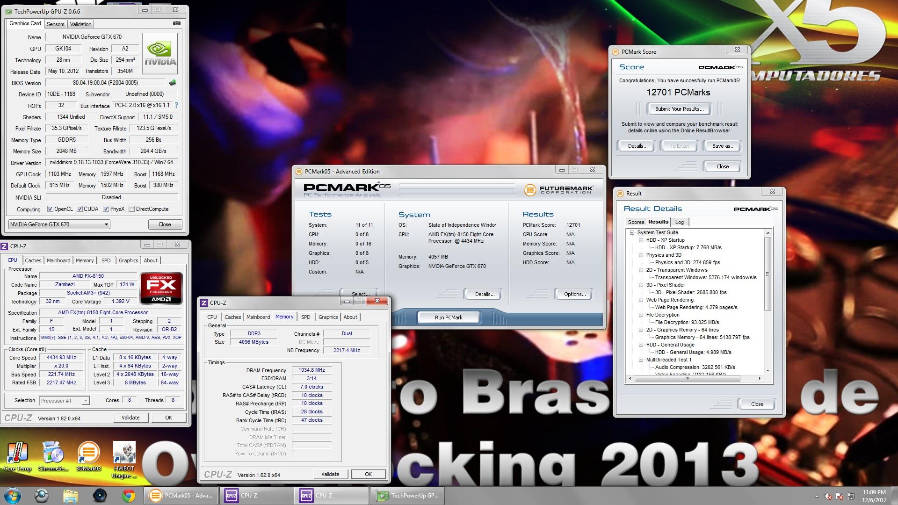Click the Futuremark logo in PCMark05
Screen dimensions: 898x505
558,190
